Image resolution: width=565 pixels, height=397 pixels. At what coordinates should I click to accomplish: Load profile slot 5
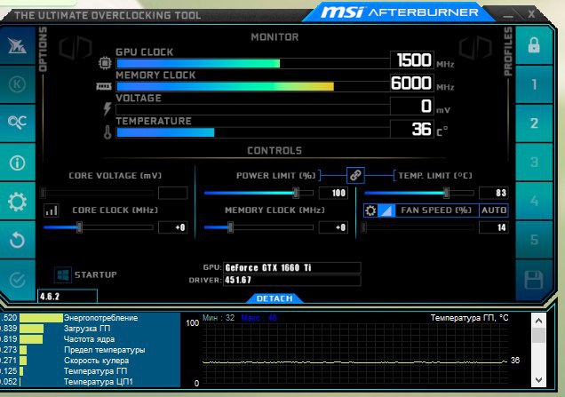click(534, 240)
